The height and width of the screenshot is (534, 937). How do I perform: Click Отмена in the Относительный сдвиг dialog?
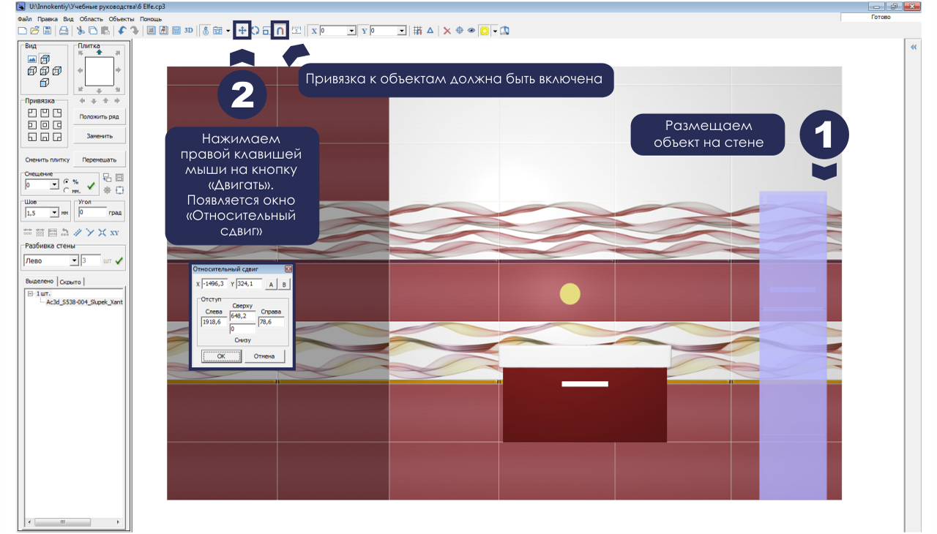(264, 356)
